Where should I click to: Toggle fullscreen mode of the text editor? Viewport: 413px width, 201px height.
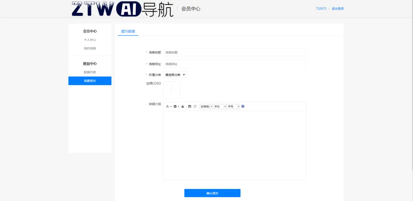243,106
